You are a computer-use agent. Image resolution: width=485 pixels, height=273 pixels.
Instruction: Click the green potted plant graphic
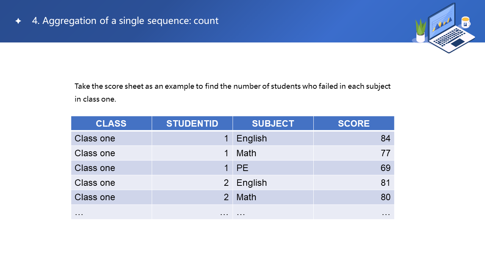421,31
